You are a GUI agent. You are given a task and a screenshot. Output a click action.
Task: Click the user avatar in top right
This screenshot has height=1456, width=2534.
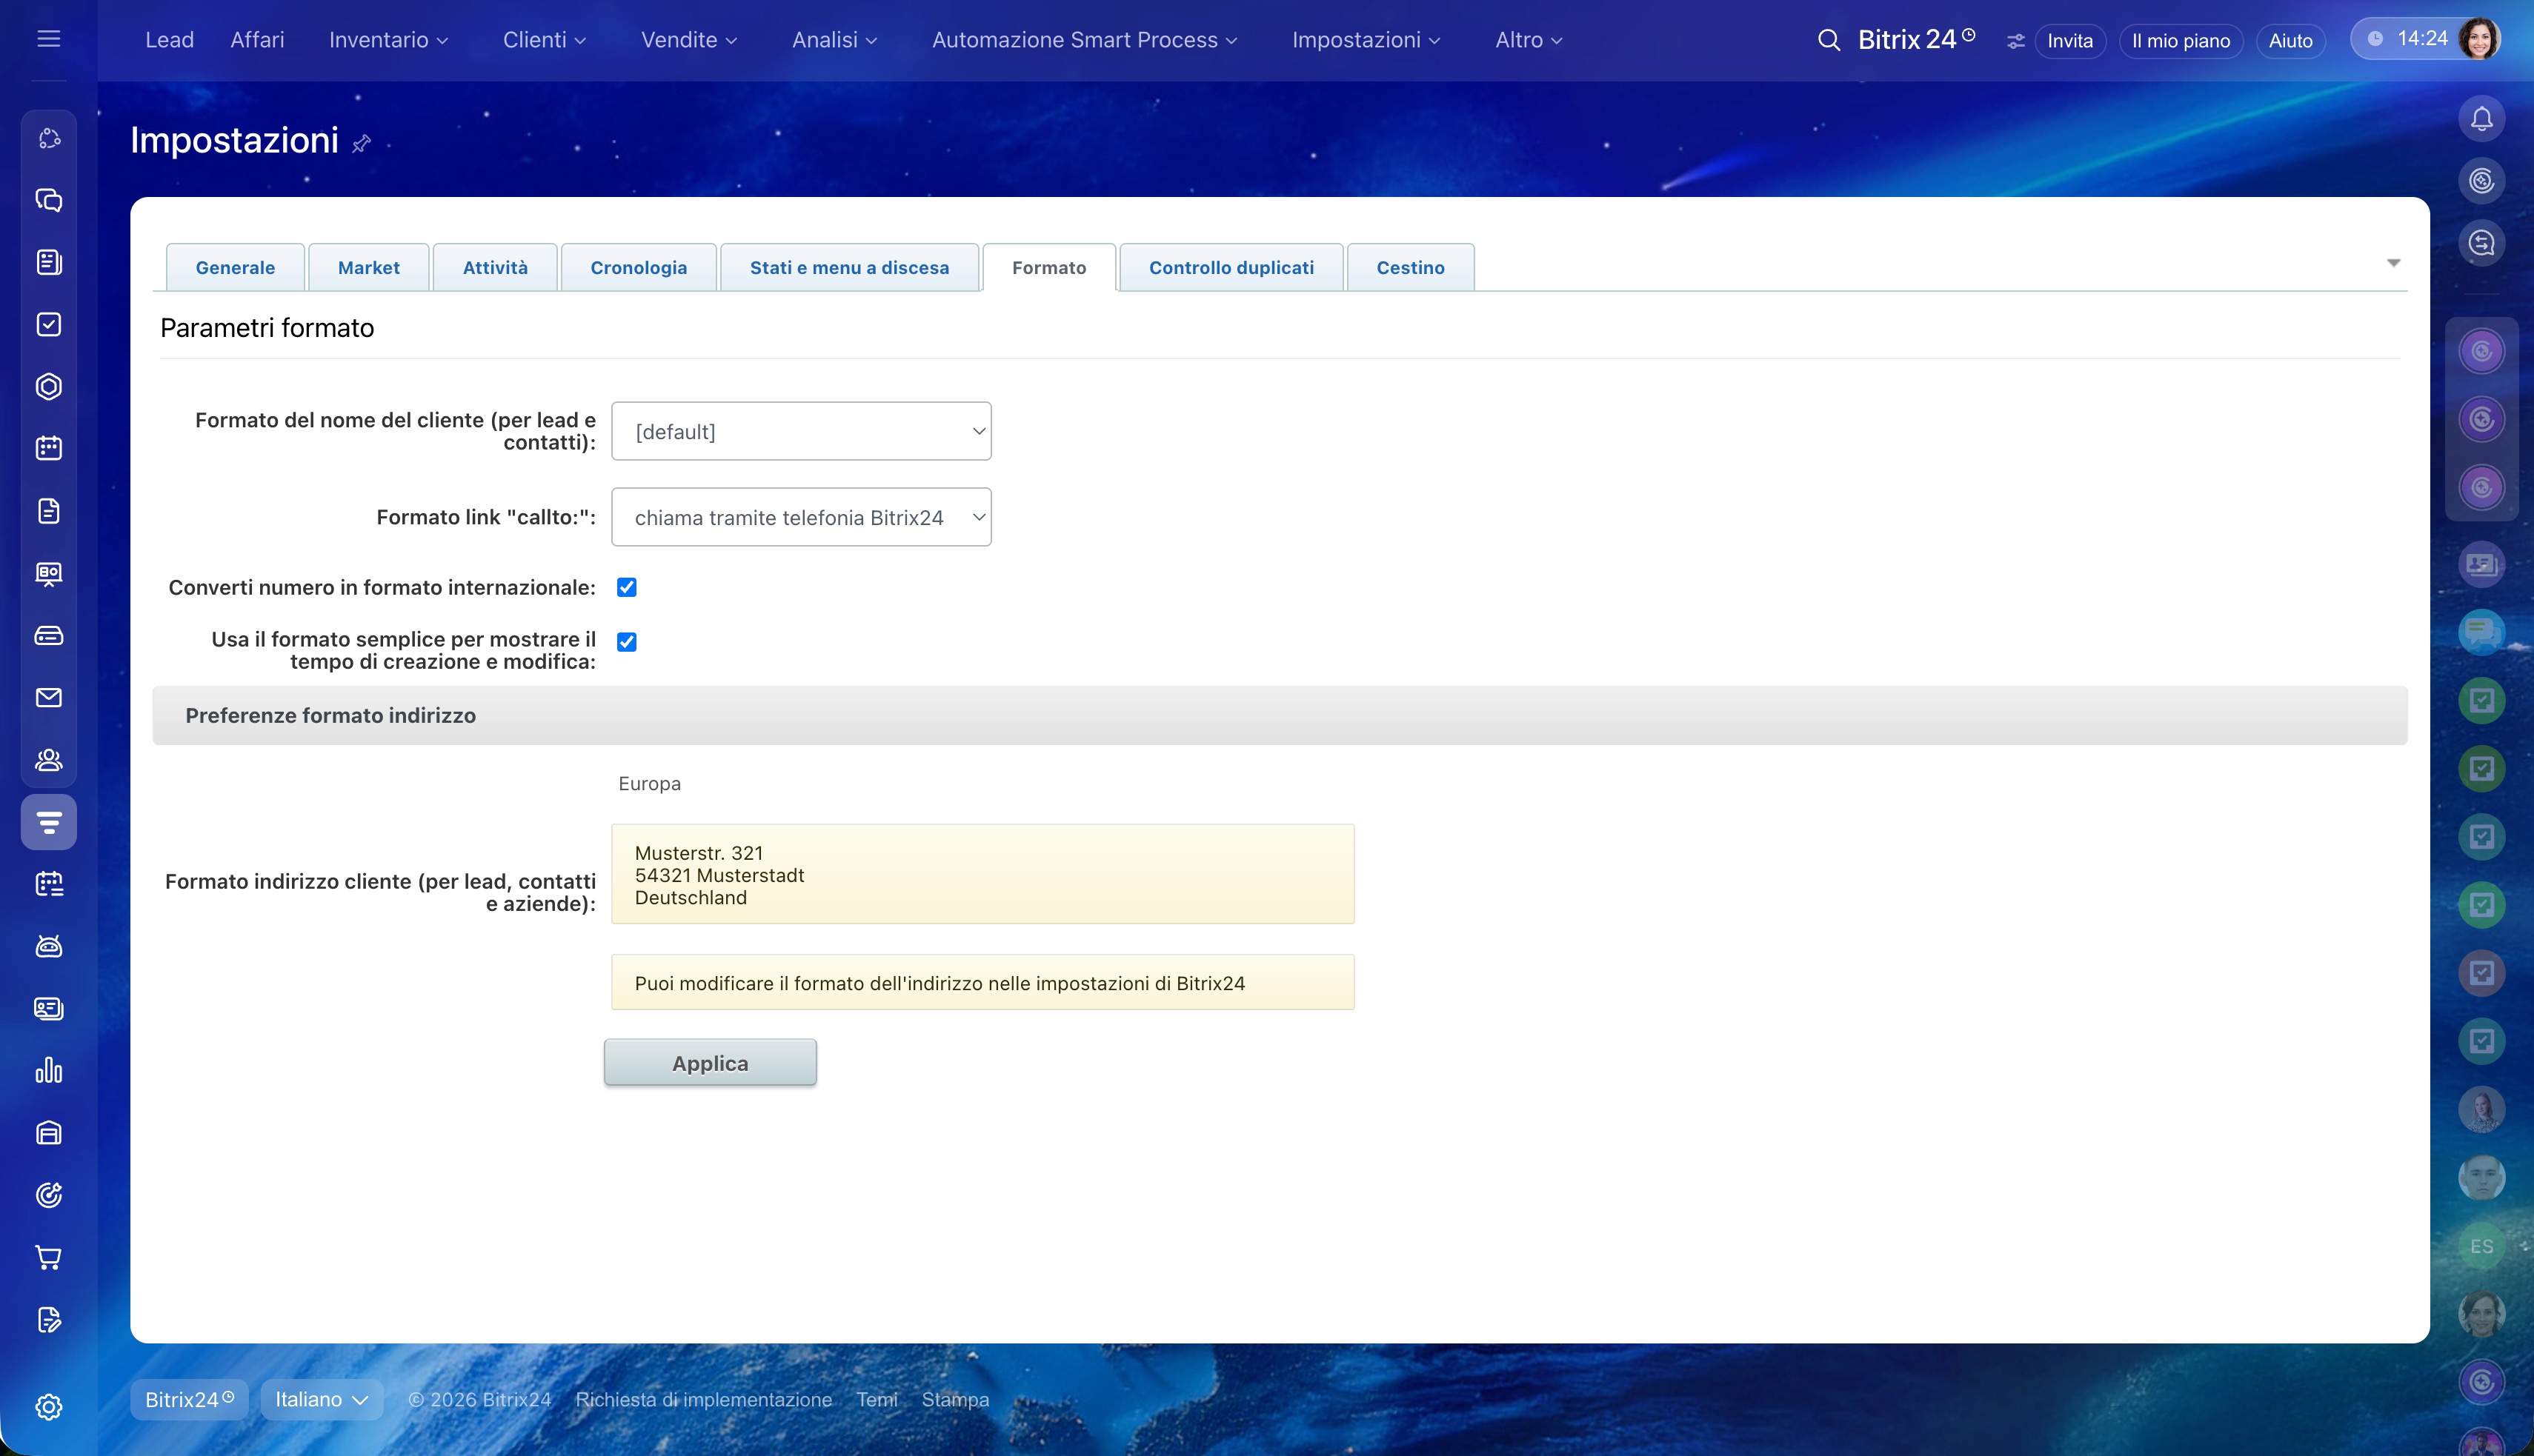click(x=2479, y=39)
